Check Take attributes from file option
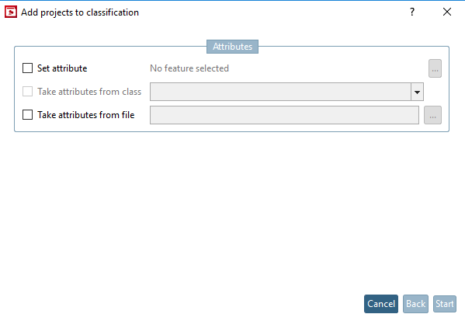This screenshot has height=321, width=465. point(28,114)
